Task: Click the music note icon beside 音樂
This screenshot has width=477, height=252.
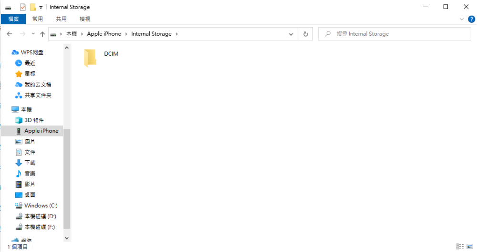Action: coord(19,174)
